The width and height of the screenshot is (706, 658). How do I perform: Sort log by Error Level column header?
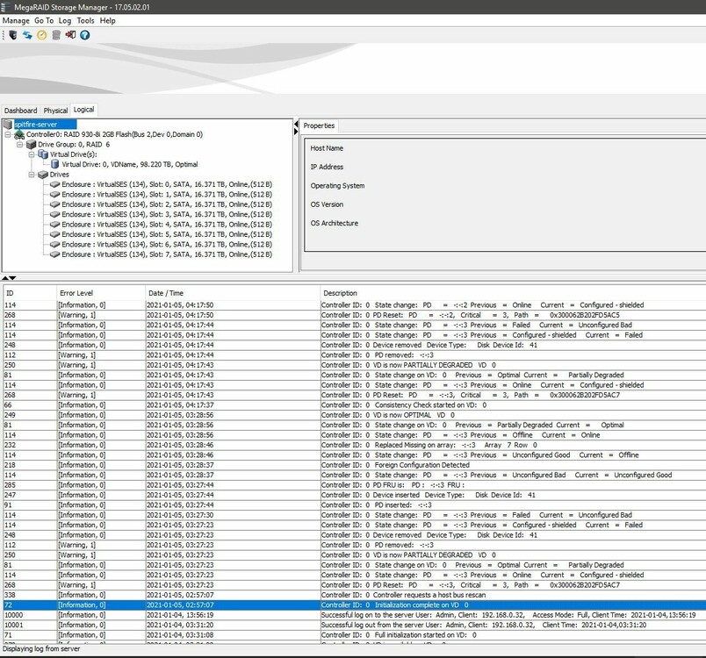coord(76,293)
